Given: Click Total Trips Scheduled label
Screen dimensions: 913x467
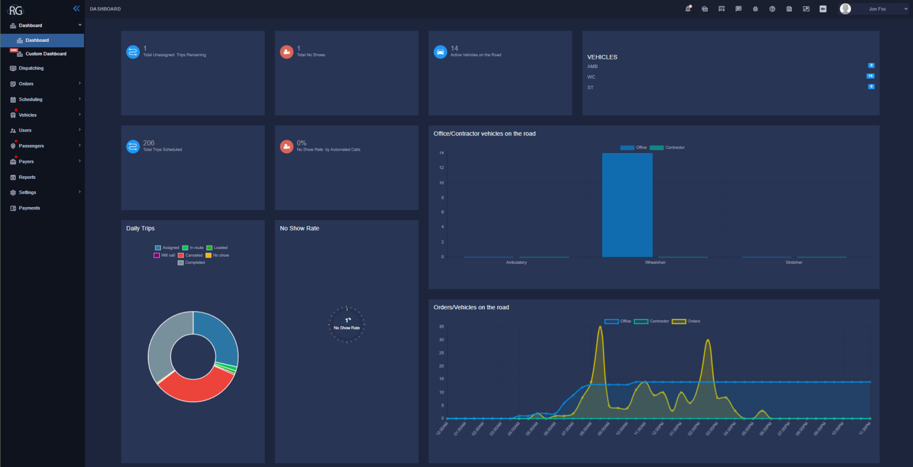Looking at the screenshot, I should (x=162, y=150).
